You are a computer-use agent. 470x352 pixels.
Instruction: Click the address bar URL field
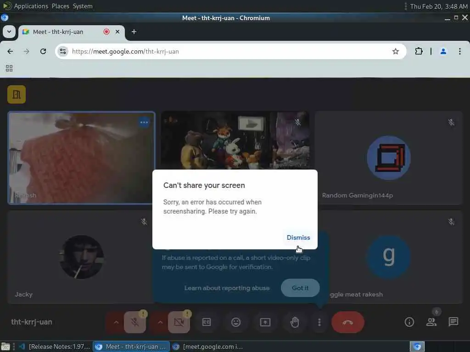tap(231, 51)
